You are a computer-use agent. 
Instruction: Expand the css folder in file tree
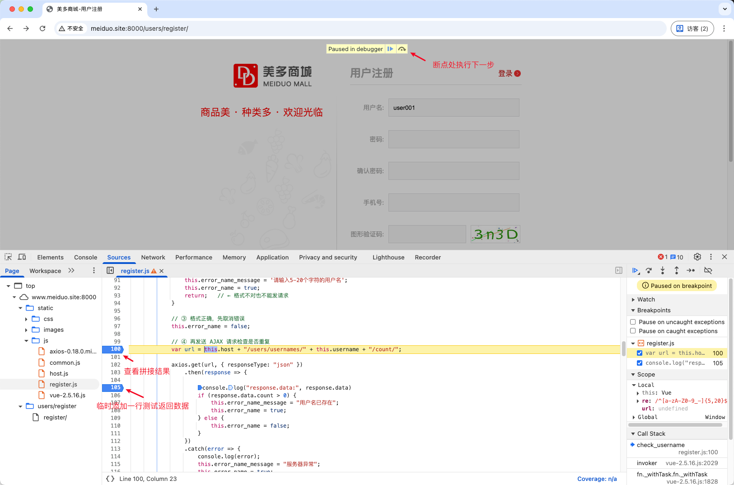(26, 319)
